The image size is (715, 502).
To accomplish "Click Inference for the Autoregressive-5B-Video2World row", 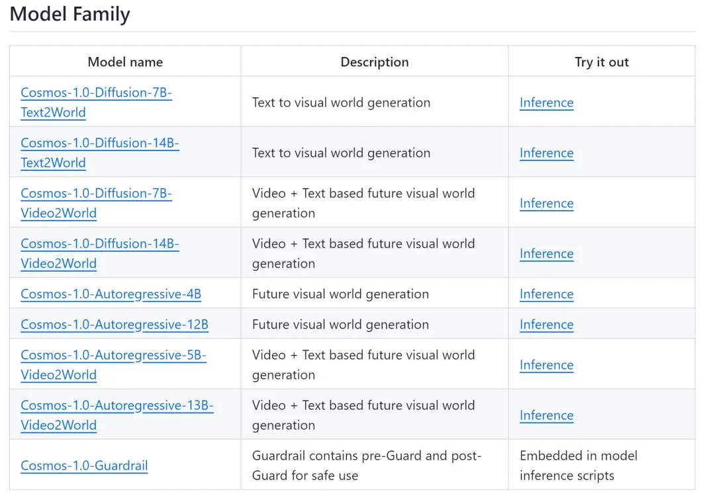I will (x=546, y=365).
